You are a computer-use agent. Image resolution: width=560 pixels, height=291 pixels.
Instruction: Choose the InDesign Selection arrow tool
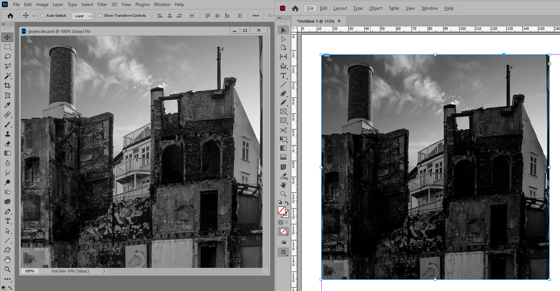pyautogui.click(x=284, y=30)
